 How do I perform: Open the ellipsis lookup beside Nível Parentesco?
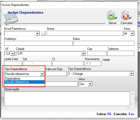pos(43,33)
